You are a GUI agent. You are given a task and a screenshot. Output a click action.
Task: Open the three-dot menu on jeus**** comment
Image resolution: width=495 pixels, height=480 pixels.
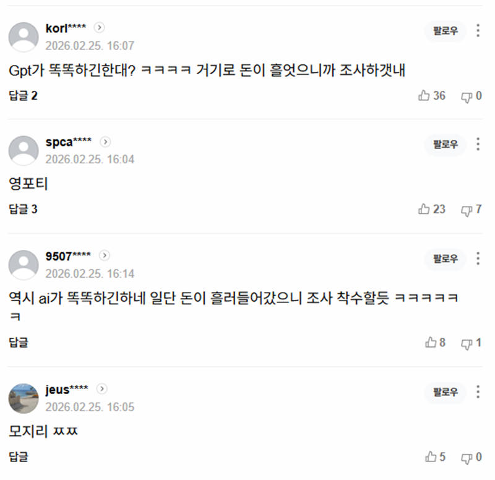tap(478, 392)
